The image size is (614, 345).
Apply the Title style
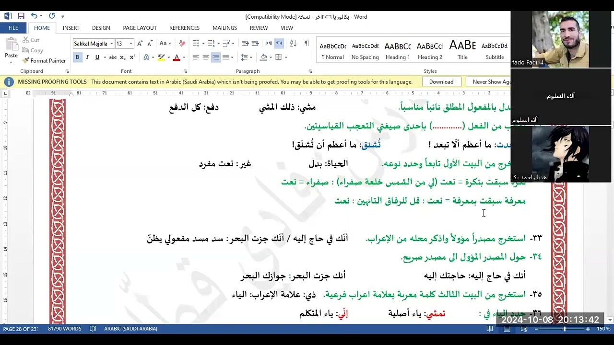click(462, 50)
